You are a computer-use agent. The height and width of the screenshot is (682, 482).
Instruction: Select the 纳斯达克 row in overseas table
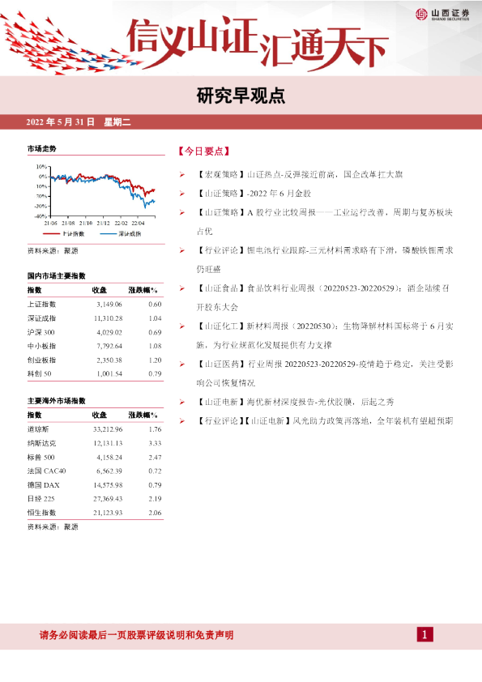(95, 443)
